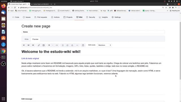Click the browser back arrow
Screen dimensions: 181x102
coord(9,8)
